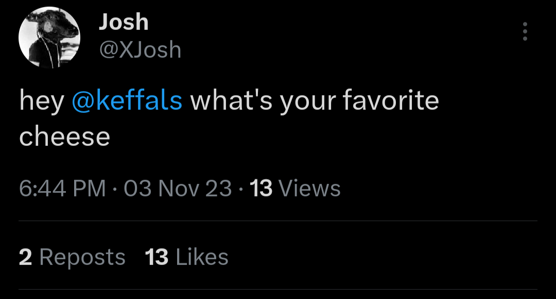Click the number 2 beside Reposts
556x299 pixels.
coord(25,257)
